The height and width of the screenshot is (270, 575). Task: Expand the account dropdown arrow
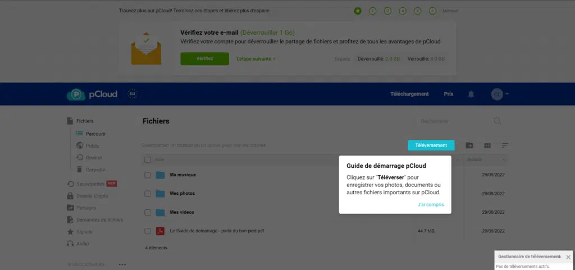point(507,94)
